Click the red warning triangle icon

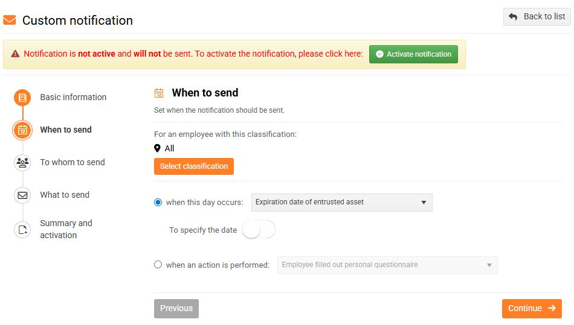[x=15, y=54]
